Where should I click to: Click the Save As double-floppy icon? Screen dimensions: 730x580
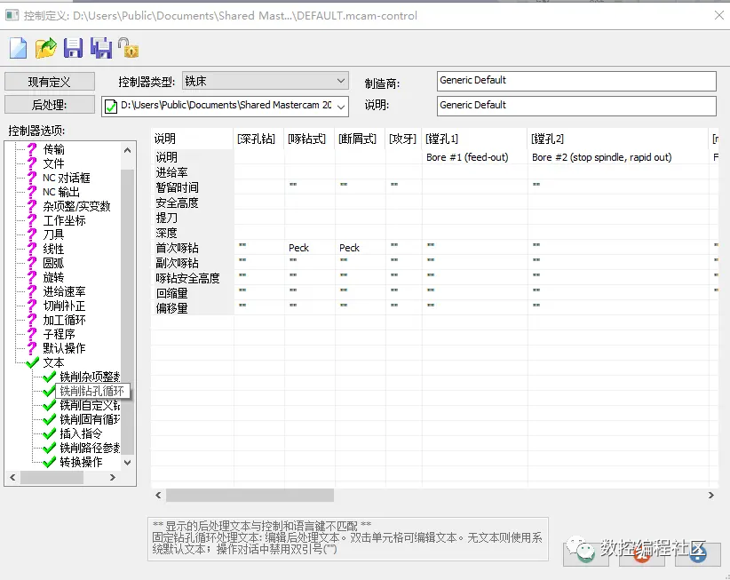101,48
